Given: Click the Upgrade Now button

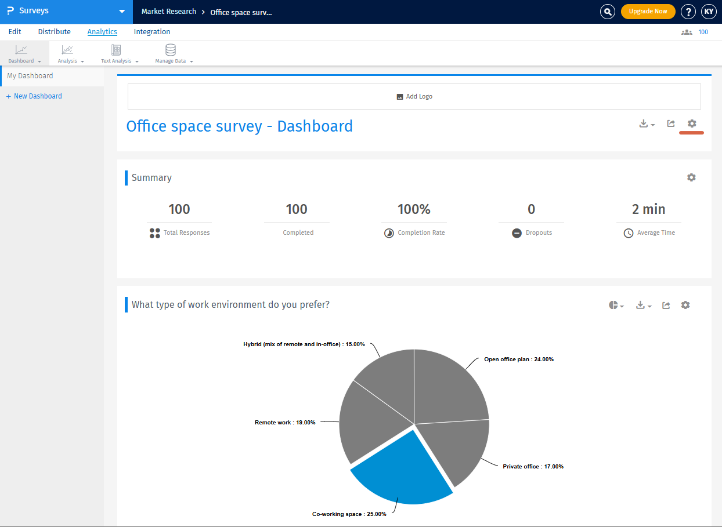Looking at the screenshot, I should tap(648, 11).
